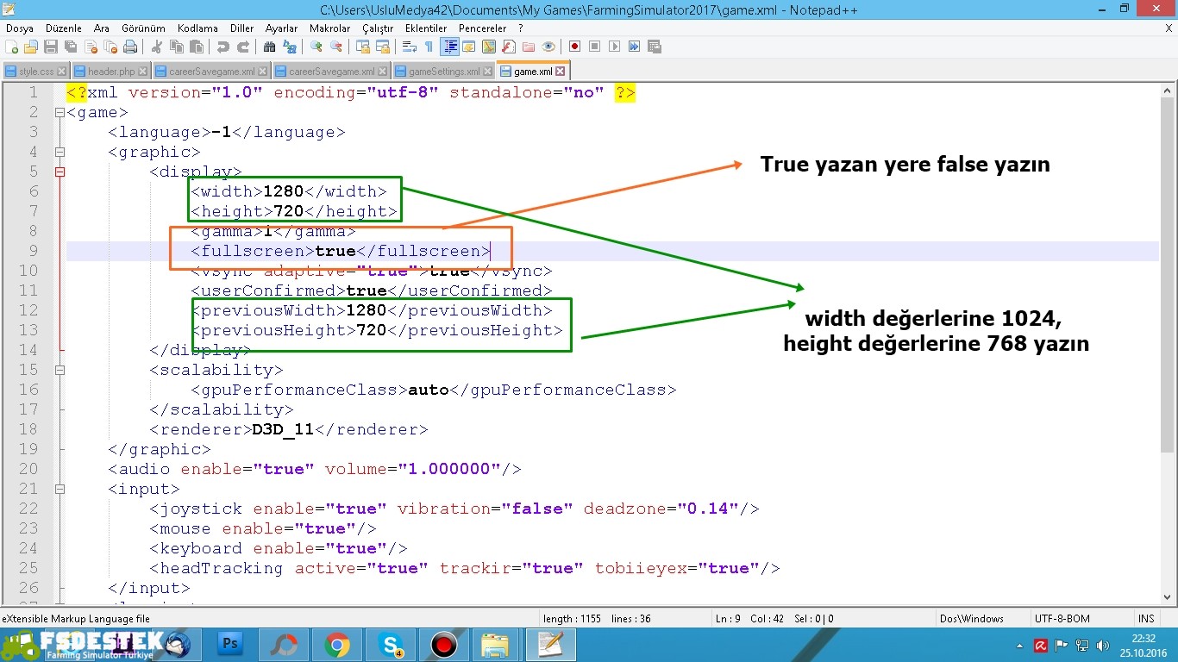Collapse the graphic node fold marker

click(60, 152)
